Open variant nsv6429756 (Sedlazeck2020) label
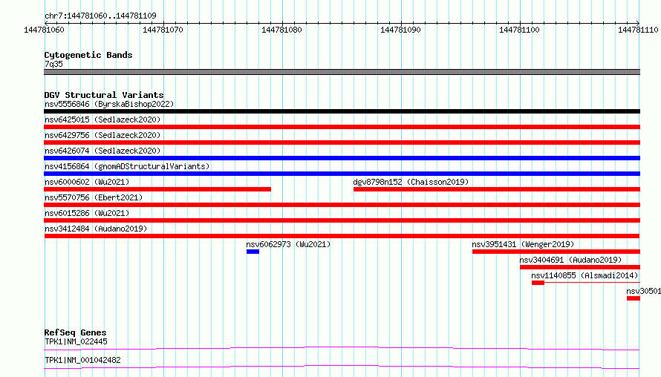The width and height of the screenshot is (661, 377). pos(102,135)
